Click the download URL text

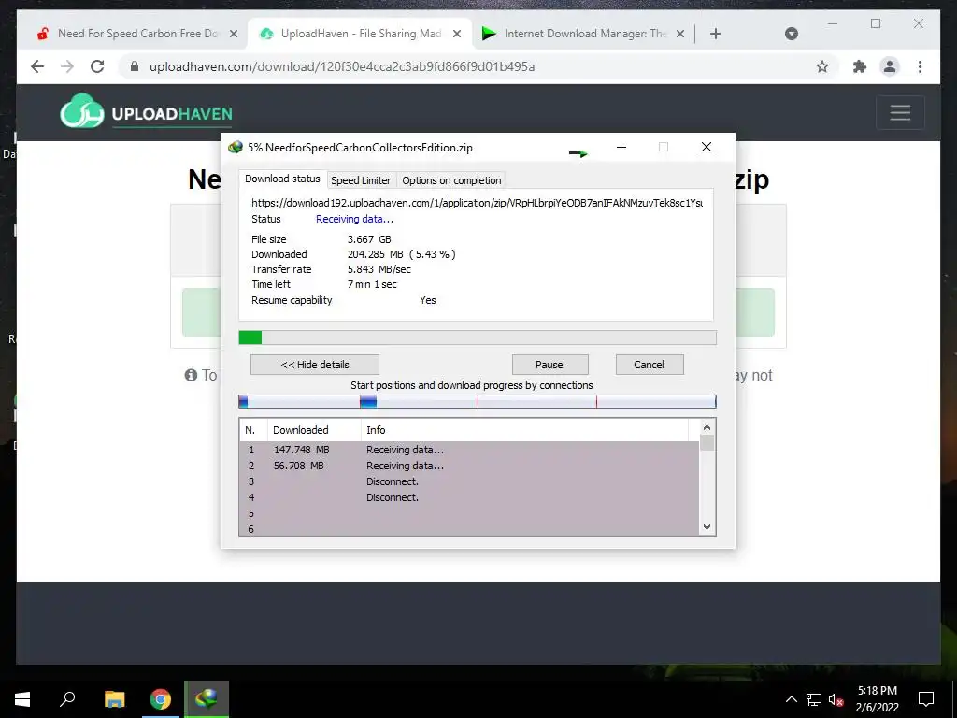coord(478,203)
